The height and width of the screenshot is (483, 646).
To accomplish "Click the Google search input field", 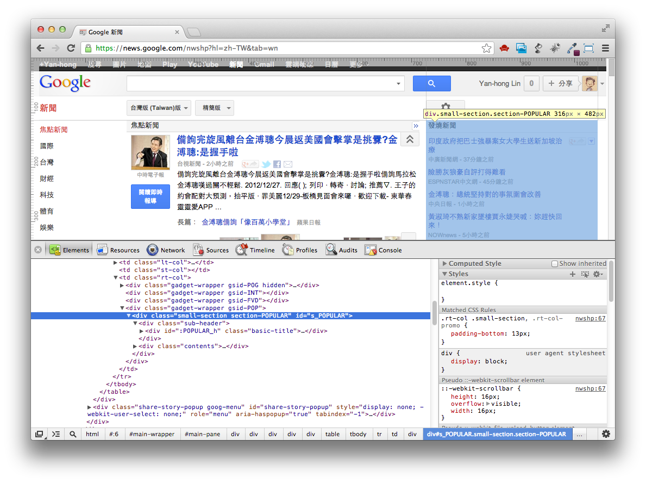I will 261,83.
